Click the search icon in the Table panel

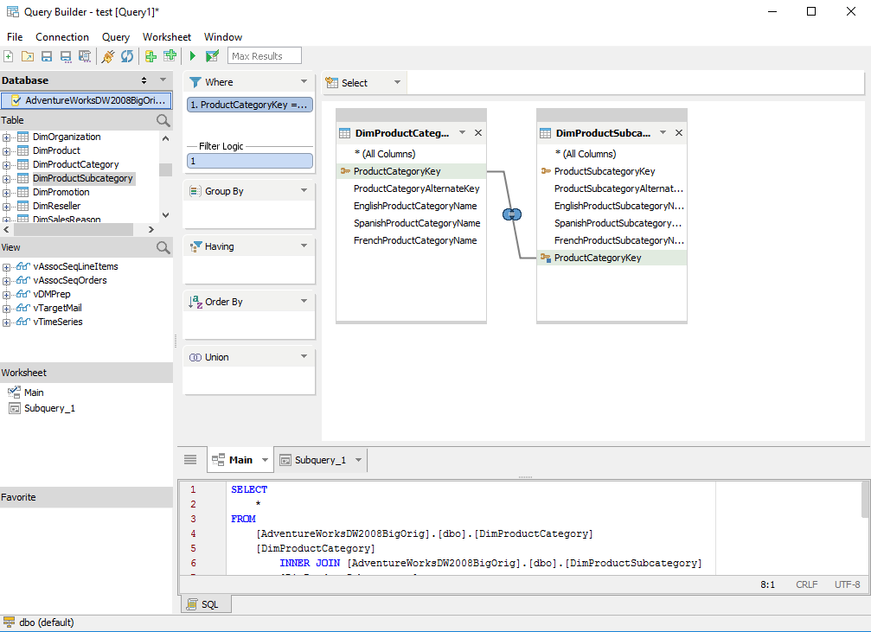tap(163, 119)
